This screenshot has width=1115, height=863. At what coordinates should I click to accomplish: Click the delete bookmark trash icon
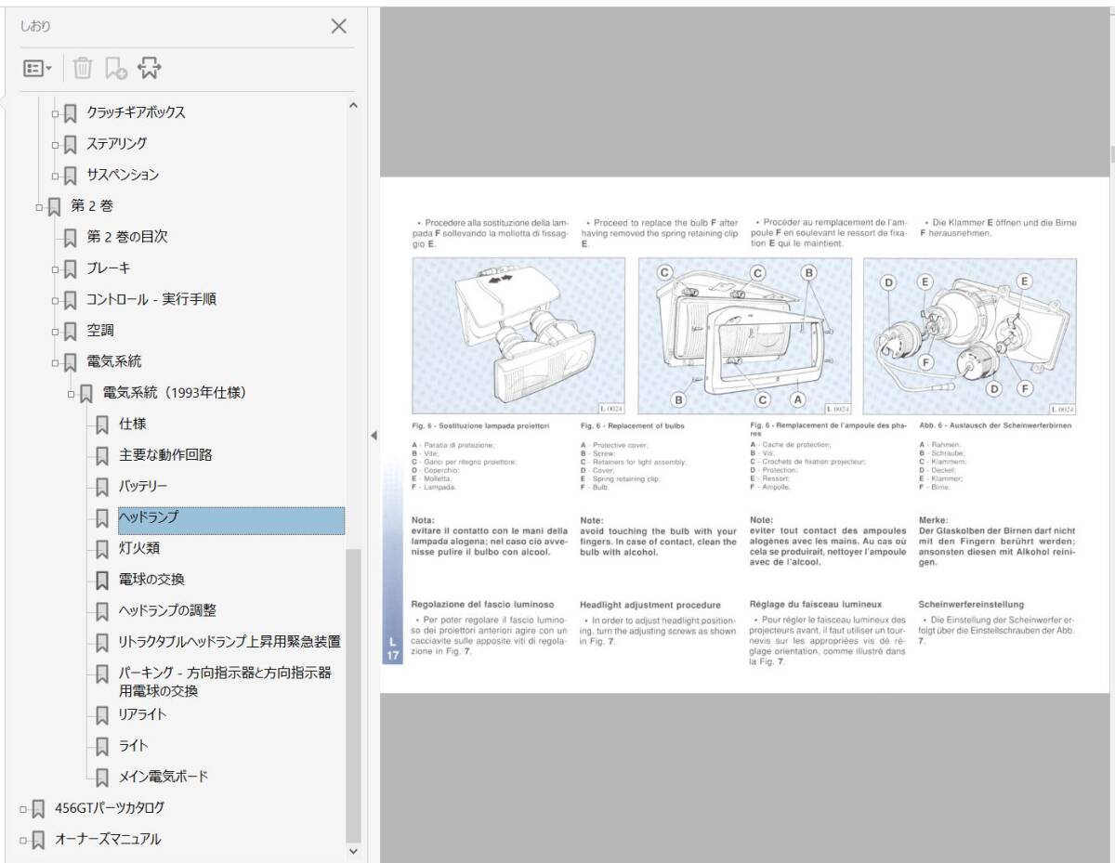(83, 68)
